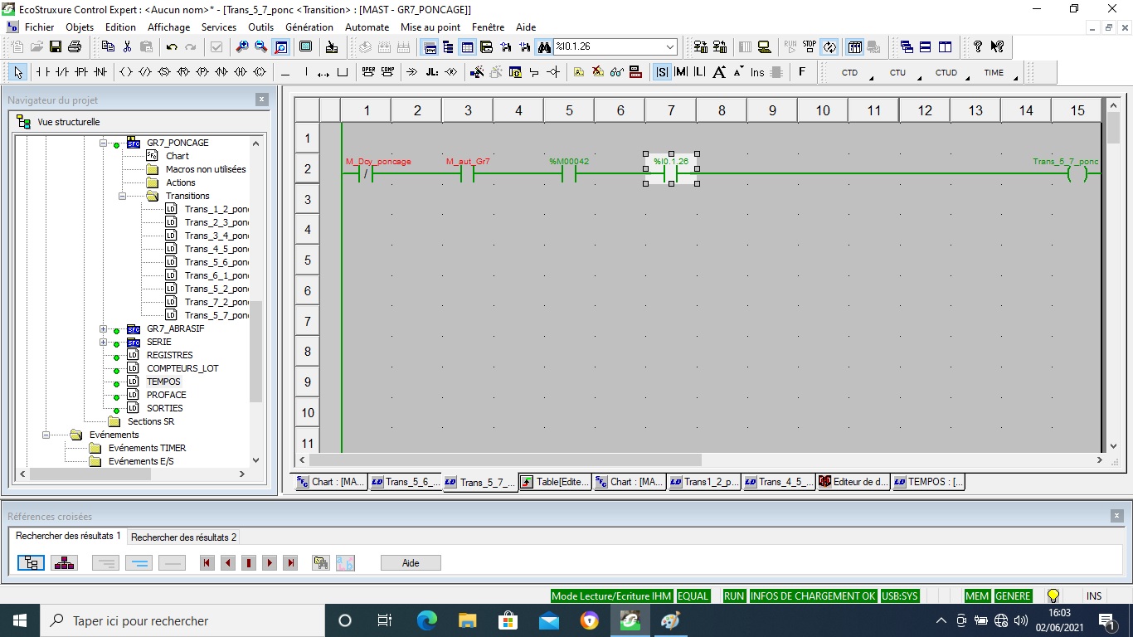Image resolution: width=1133 pixels, height=637 pixels.
Task: Click the zoom in magnifier icon
Action: click(x=241, y=47)
